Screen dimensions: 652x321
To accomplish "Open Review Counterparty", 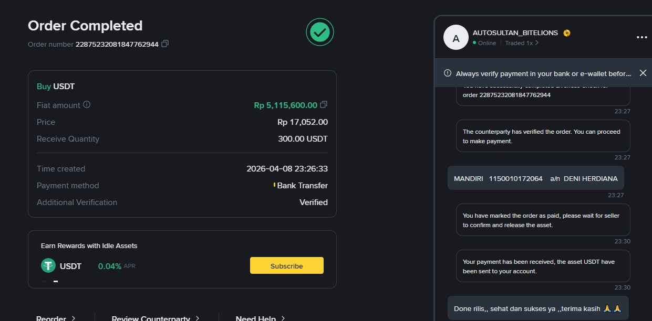I will point(155,318).
